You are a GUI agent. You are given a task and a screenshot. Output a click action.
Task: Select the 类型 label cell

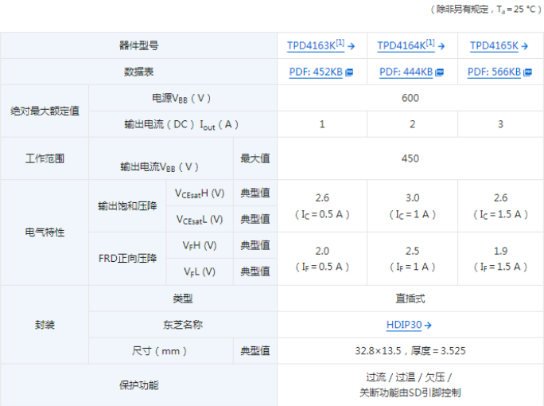[x=183, y=299]
